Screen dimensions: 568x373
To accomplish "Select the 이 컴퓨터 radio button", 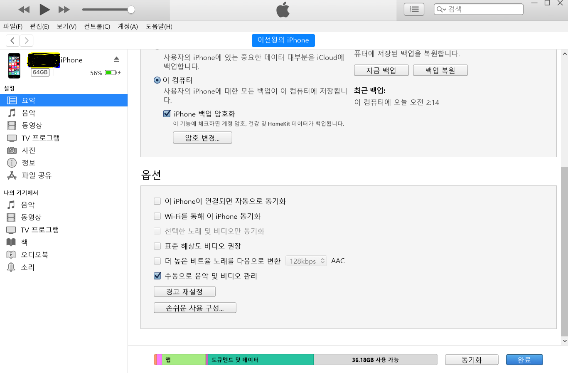I will point(157,80).
